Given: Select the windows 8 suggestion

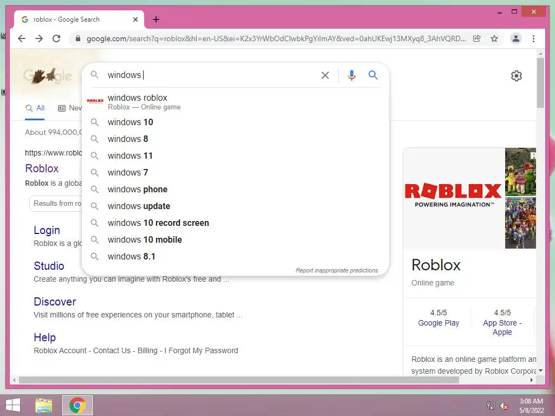Looking at the screenshot, I should tap(235, 139).
